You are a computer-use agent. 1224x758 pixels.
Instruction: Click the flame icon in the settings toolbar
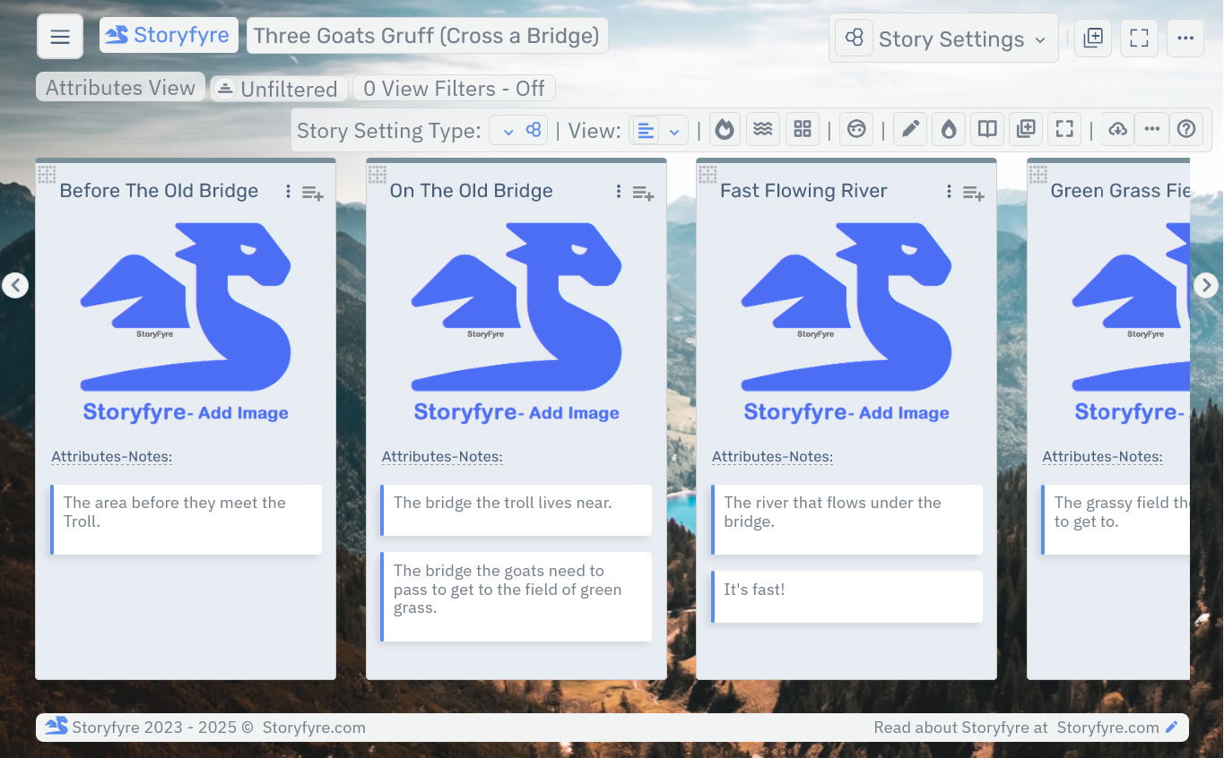[x=725, y=128]
